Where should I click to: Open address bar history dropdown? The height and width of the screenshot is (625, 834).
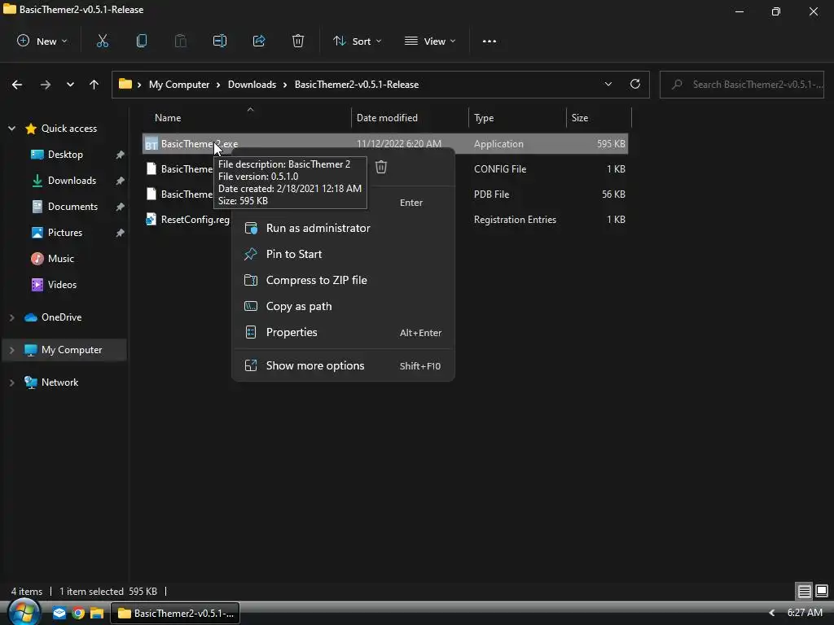click(608, 84)
